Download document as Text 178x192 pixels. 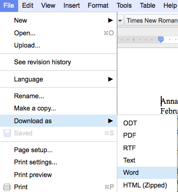tap(147, 160)
